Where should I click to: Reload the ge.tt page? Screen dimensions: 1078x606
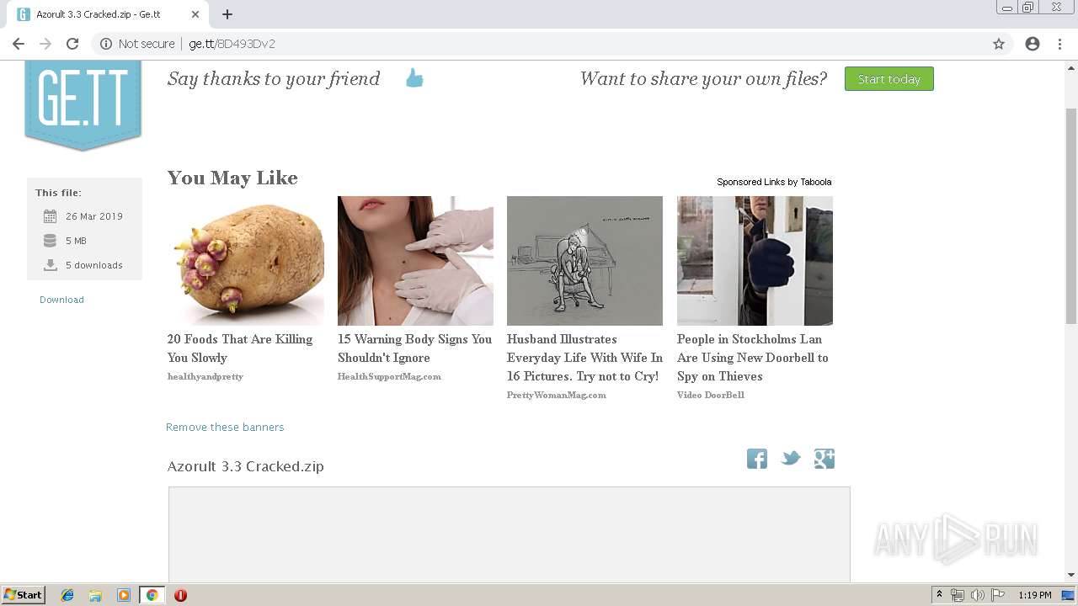(72, 44)
